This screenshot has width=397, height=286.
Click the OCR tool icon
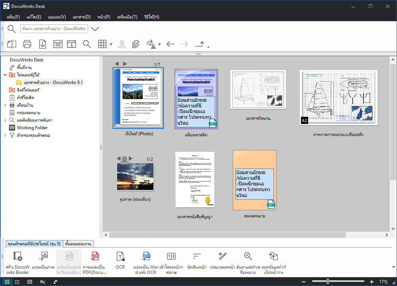pyautogui.click(x=120, y=257)
